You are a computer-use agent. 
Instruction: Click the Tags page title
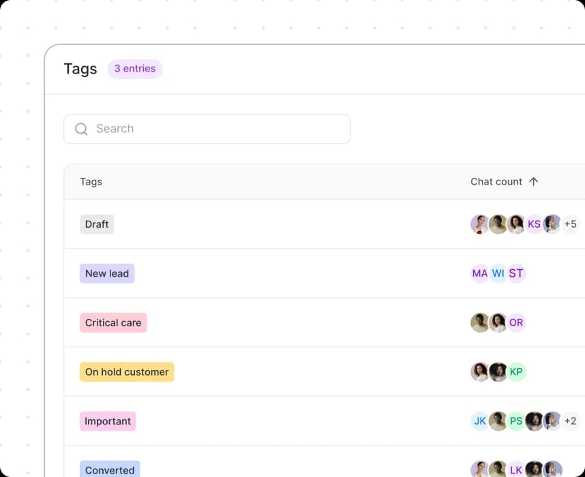pos(80,69)
